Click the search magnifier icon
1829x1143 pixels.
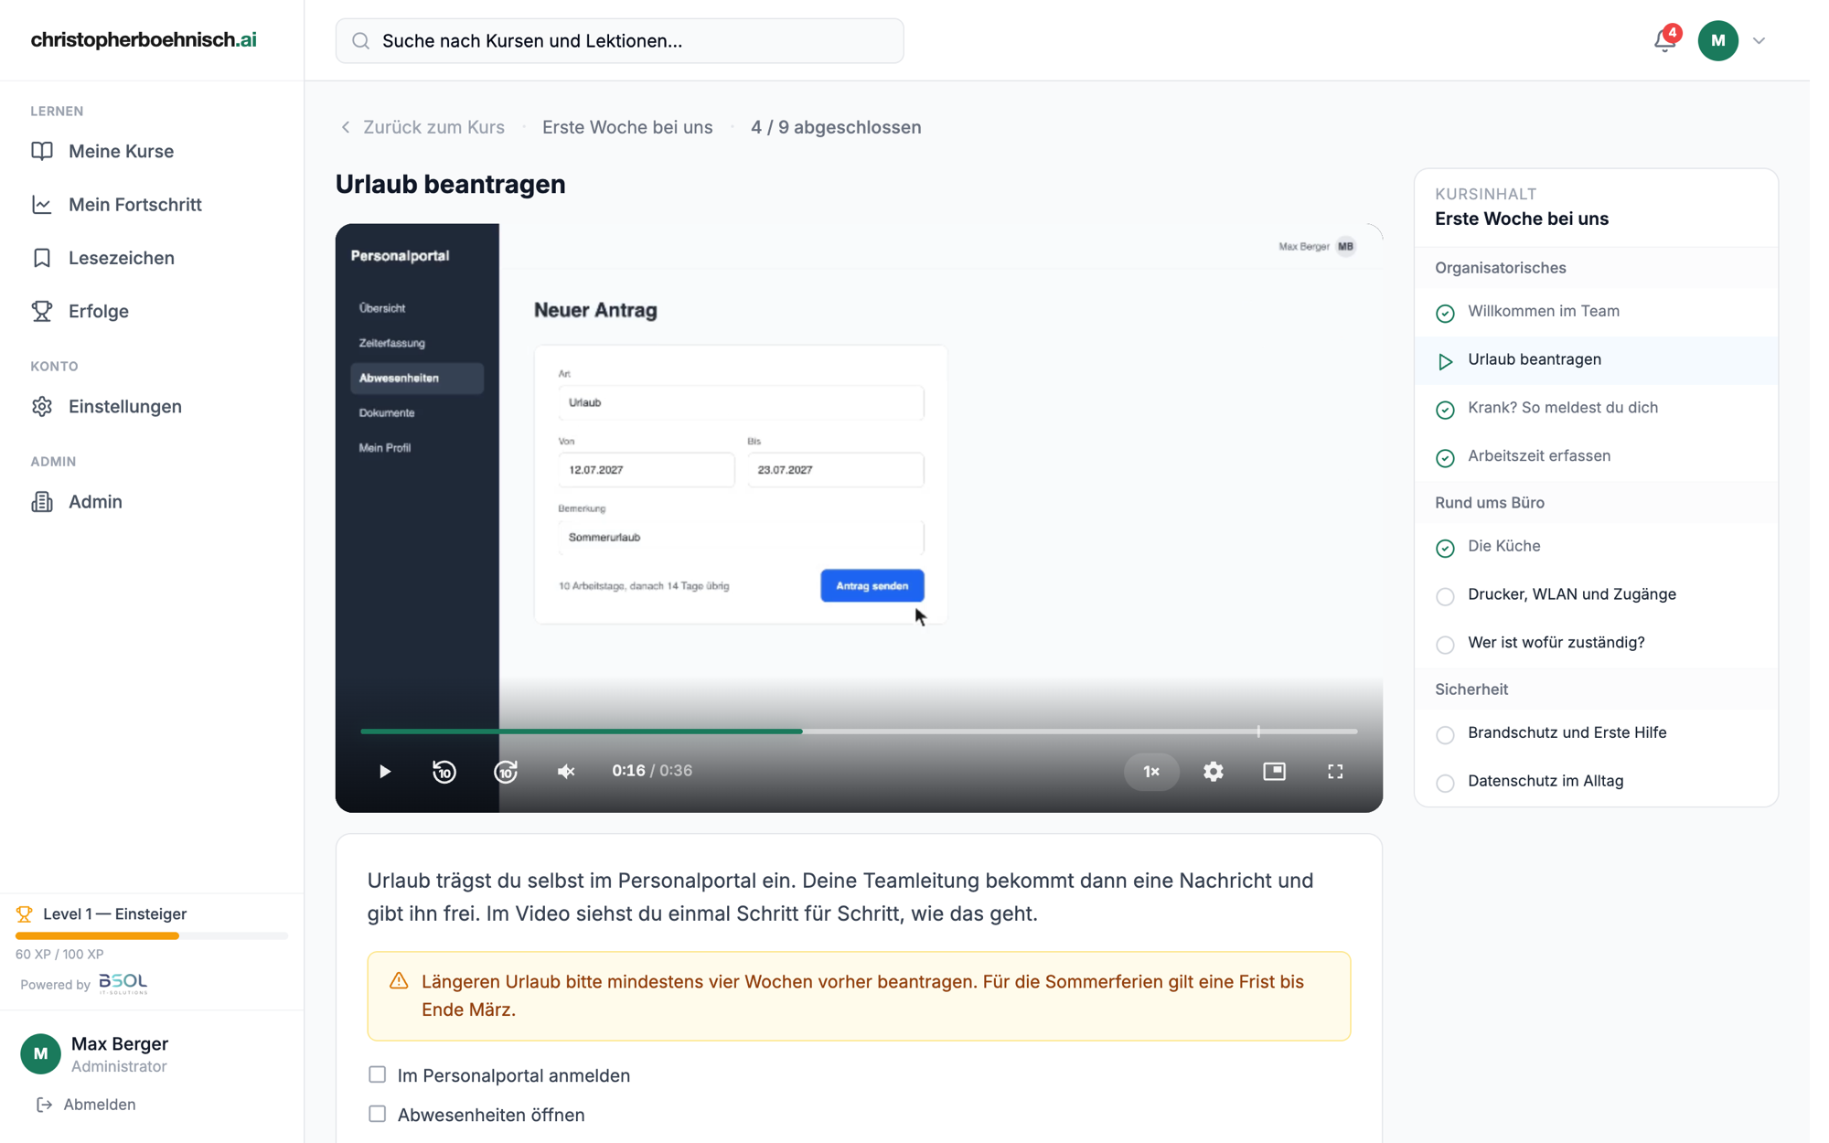[360, 40]
